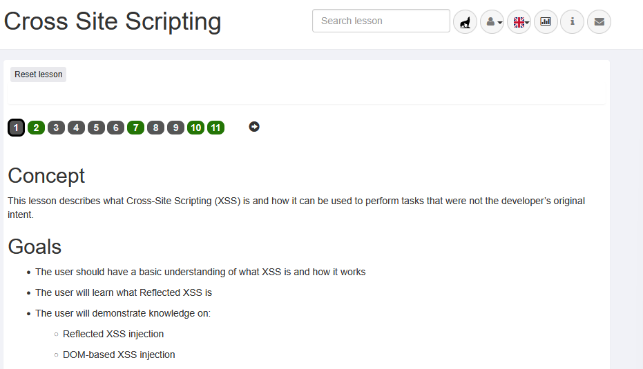Jump to lesson page 10
The image size is (643, 369).
(x=195, y=128)
